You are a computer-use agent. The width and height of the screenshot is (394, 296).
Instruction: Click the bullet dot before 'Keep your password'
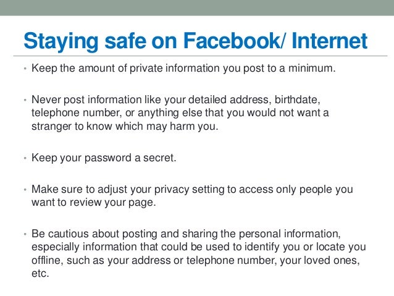[x=26, y=159]
